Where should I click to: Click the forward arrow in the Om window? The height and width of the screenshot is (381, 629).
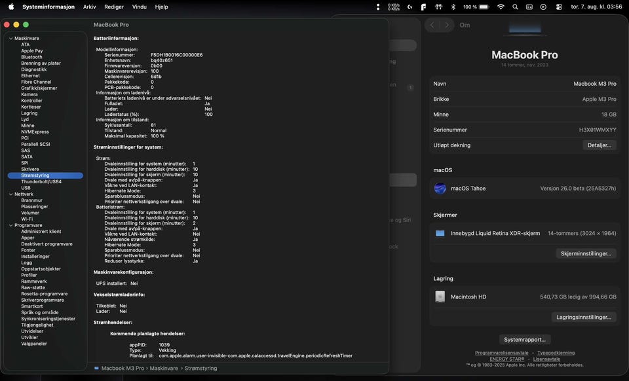[x=447, y=25]
